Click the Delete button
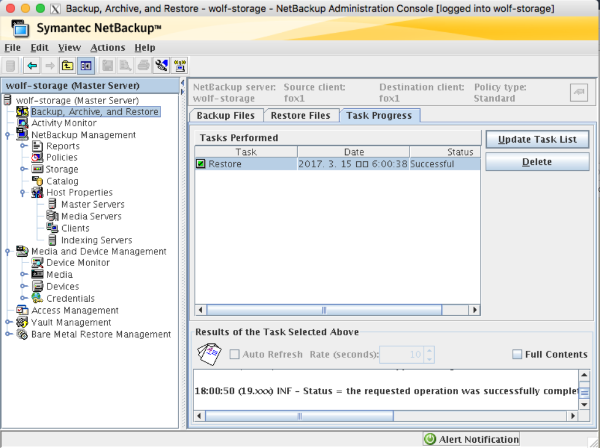The image size is (600, 448). click(x=537, y=161)
